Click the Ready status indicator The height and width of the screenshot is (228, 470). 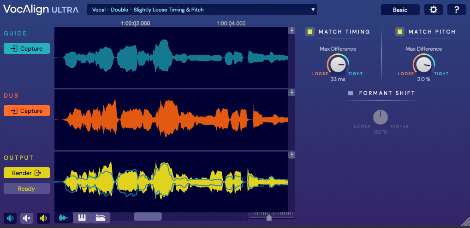[27, 188]
